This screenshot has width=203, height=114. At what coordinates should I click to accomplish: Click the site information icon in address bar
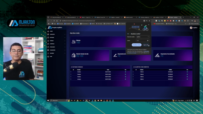click(60, 21)
